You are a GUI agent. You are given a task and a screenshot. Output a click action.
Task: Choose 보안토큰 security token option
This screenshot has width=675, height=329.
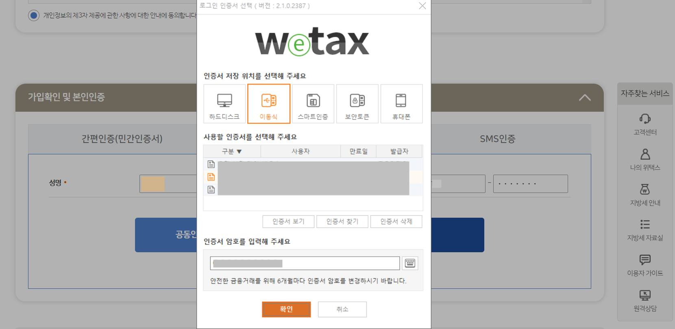[357, 104]
